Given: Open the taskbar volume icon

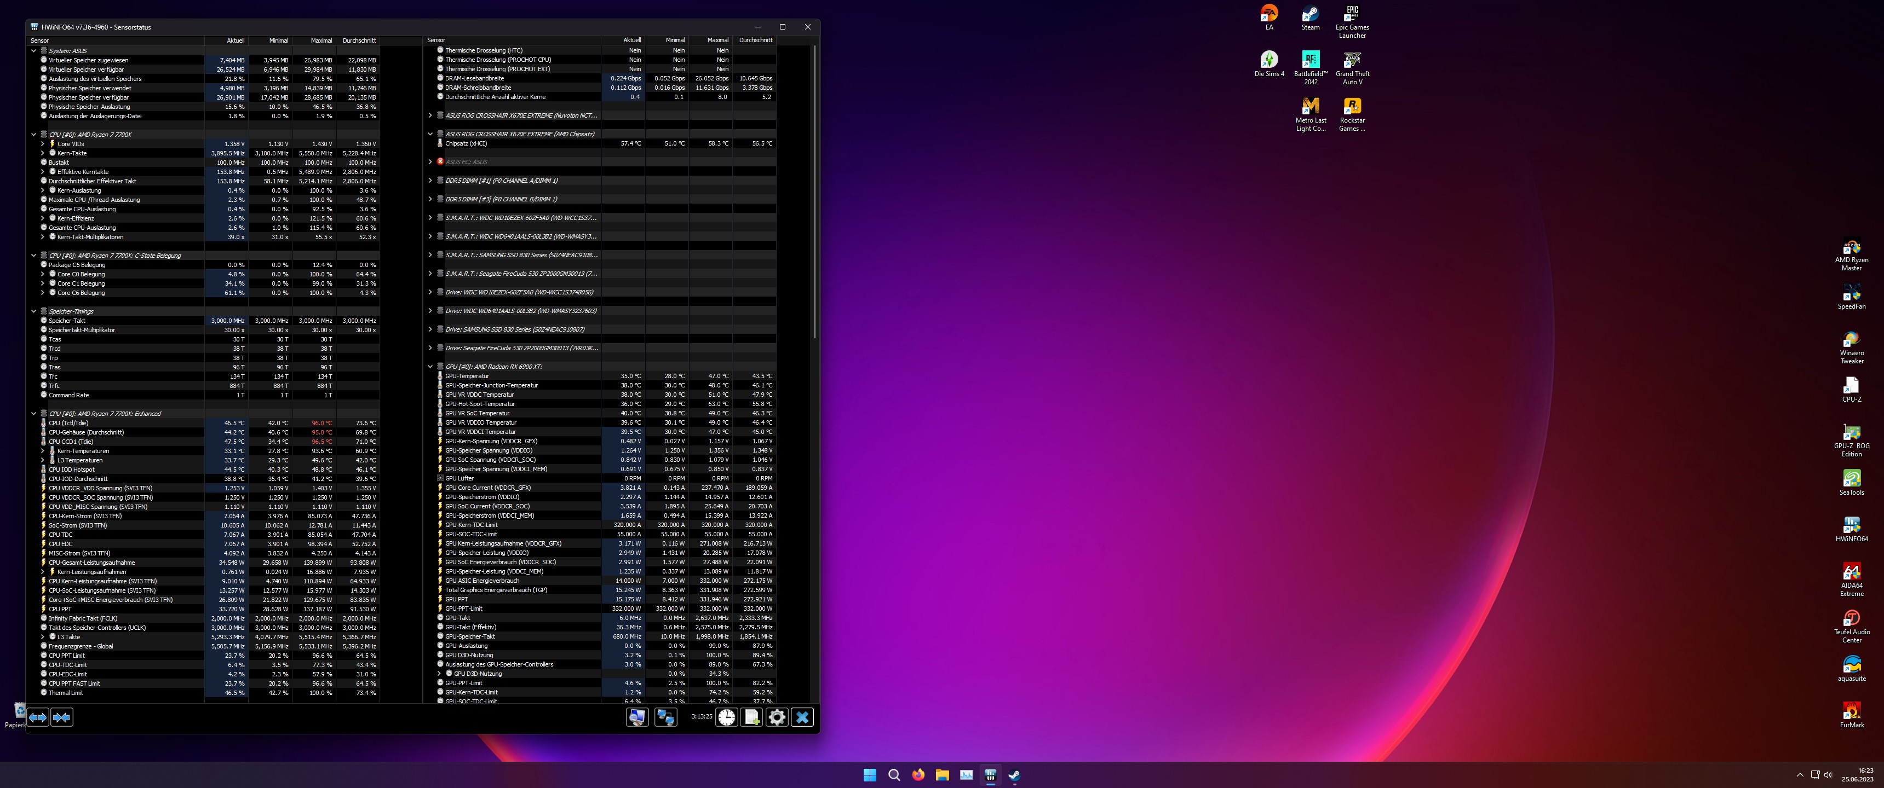Looking at the screenshot, I should click(1828, 775).
